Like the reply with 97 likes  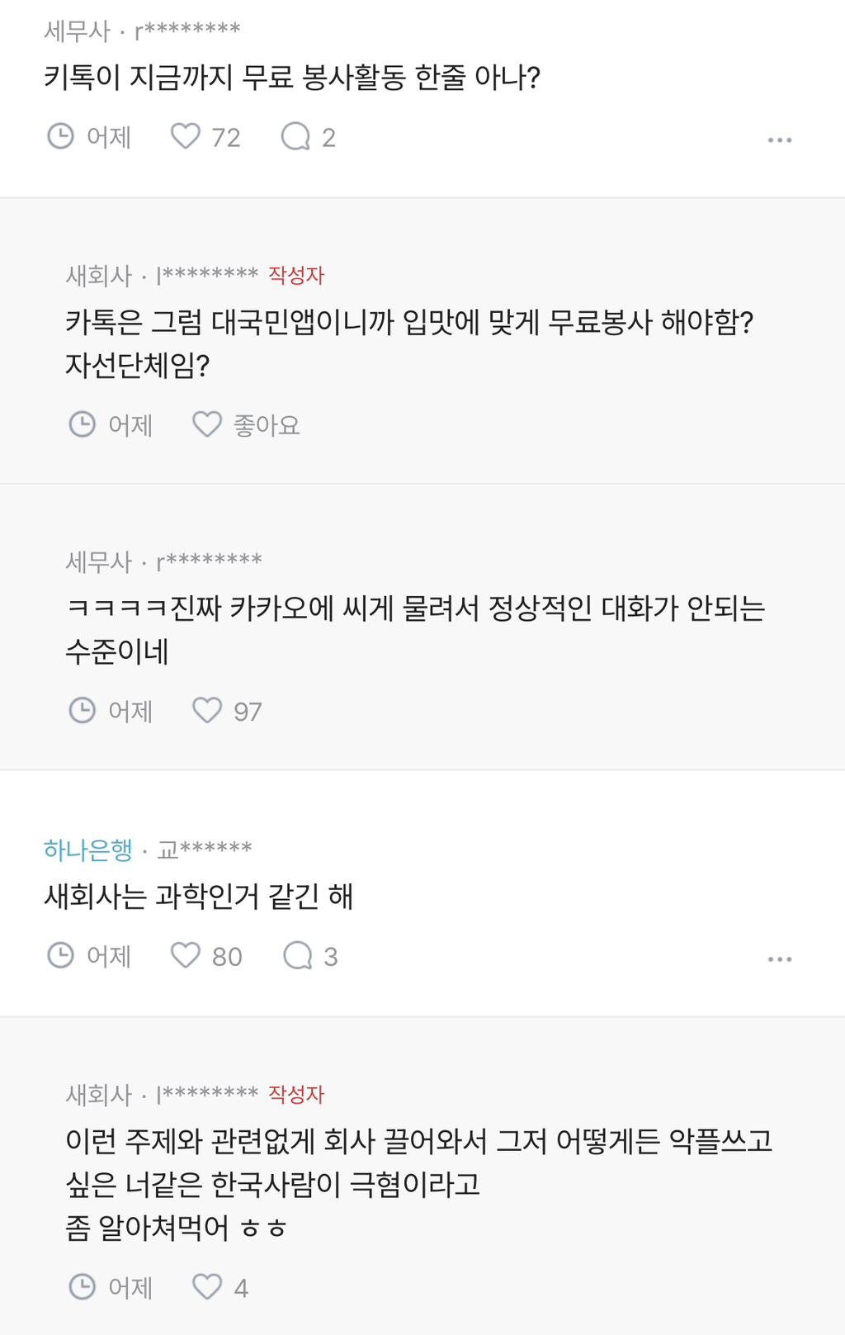[x=207, y=710]
